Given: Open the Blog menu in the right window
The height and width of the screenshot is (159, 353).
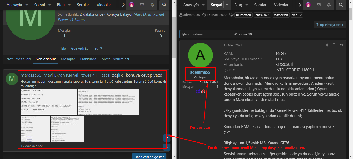Looking at the screenshot, I should 238,5.
